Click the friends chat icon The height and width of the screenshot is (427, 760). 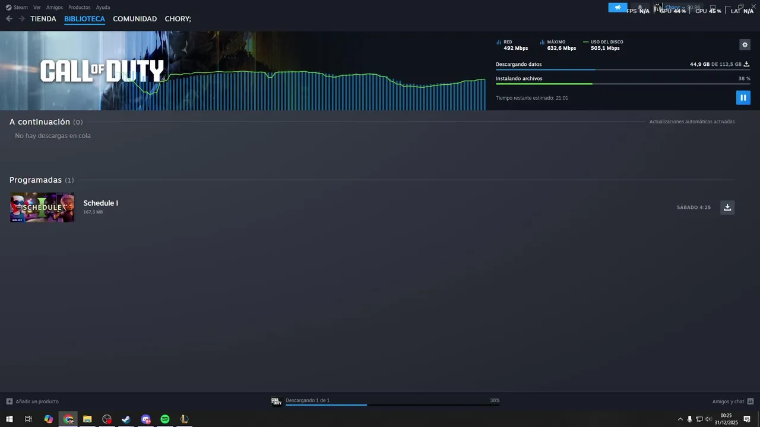[x=750, y=401]
